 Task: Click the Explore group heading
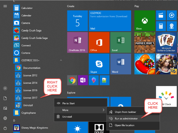point(71,93)
